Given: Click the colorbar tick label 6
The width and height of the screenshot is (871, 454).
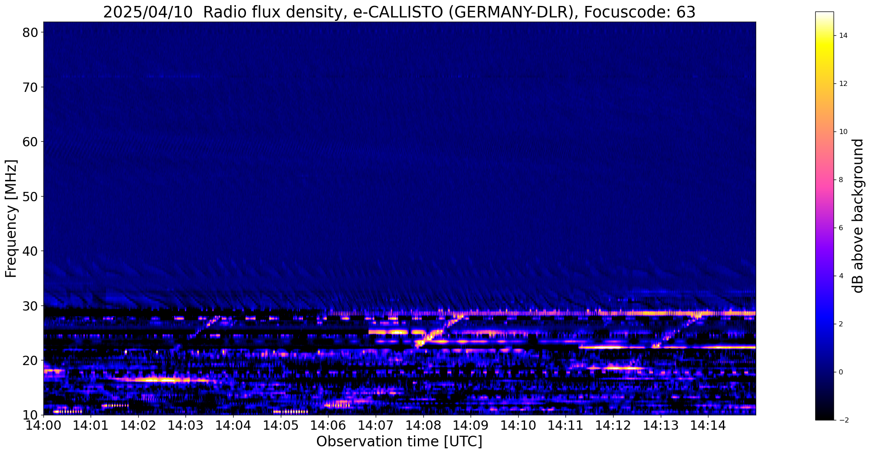Looking at the screenshot, I should tap(841, 228).
